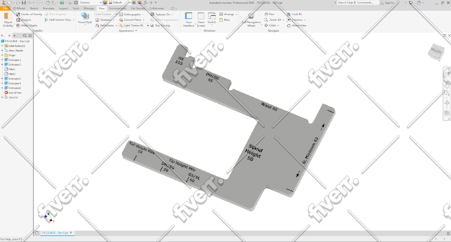The width and height of the screenshot is (451, 242).
Task: Expand the Origin folder node
Action: point(2,55)
